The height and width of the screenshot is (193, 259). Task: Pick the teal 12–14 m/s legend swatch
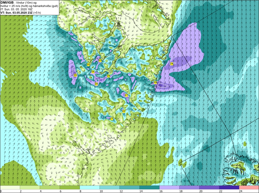(x=129, y=187)
